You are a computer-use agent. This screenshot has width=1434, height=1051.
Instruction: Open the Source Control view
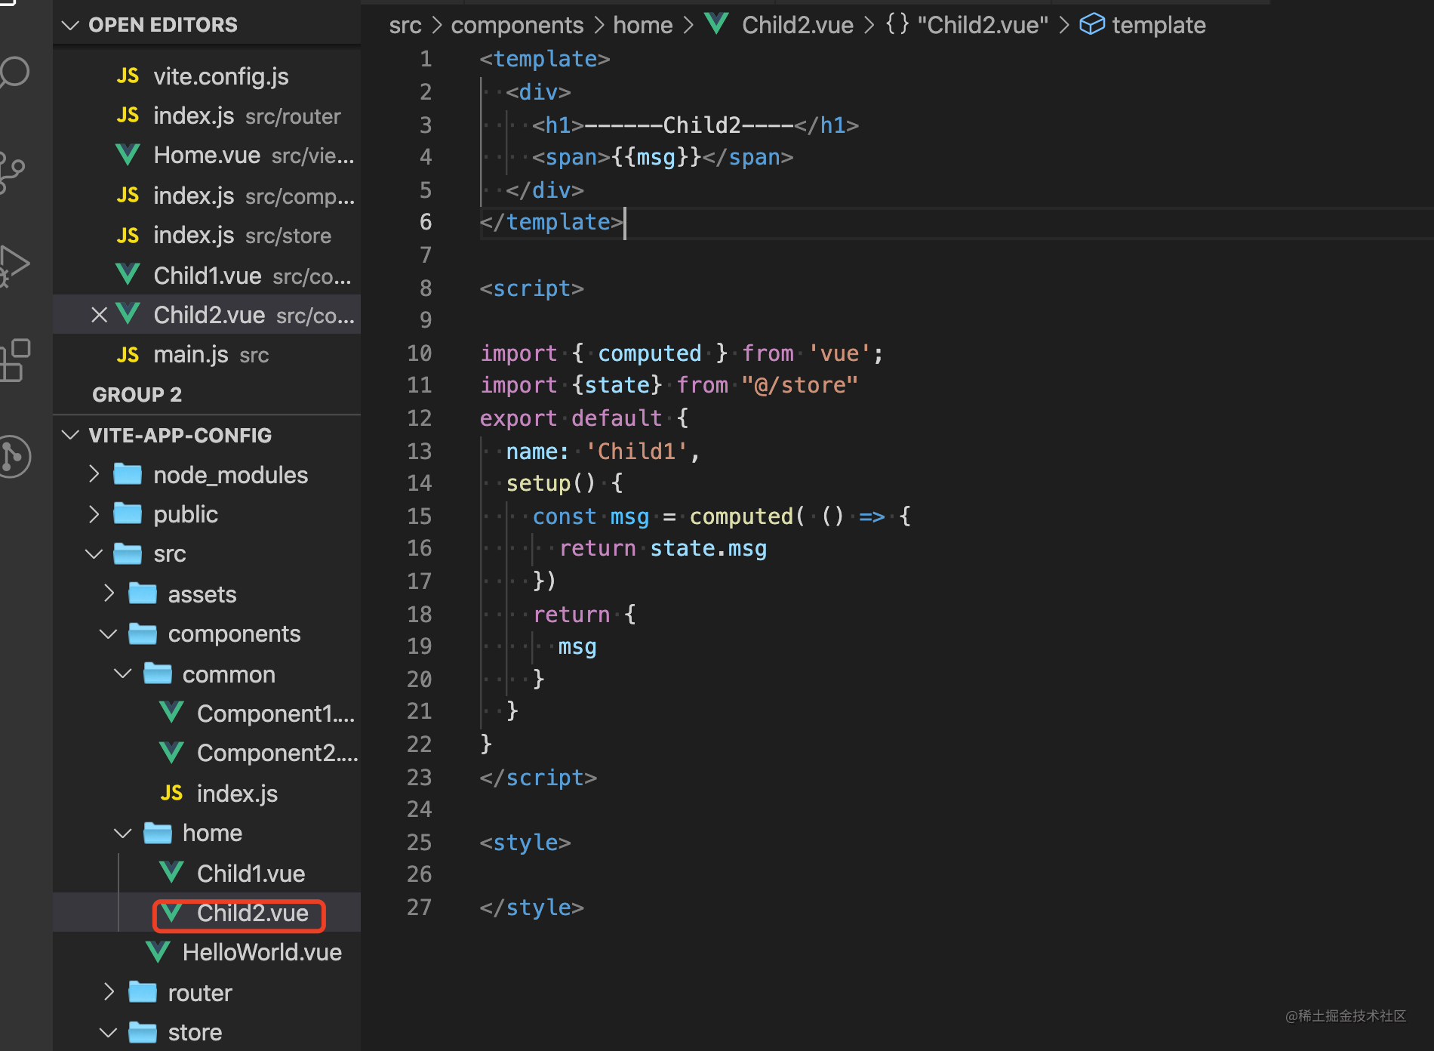click(x=12, y=173)
